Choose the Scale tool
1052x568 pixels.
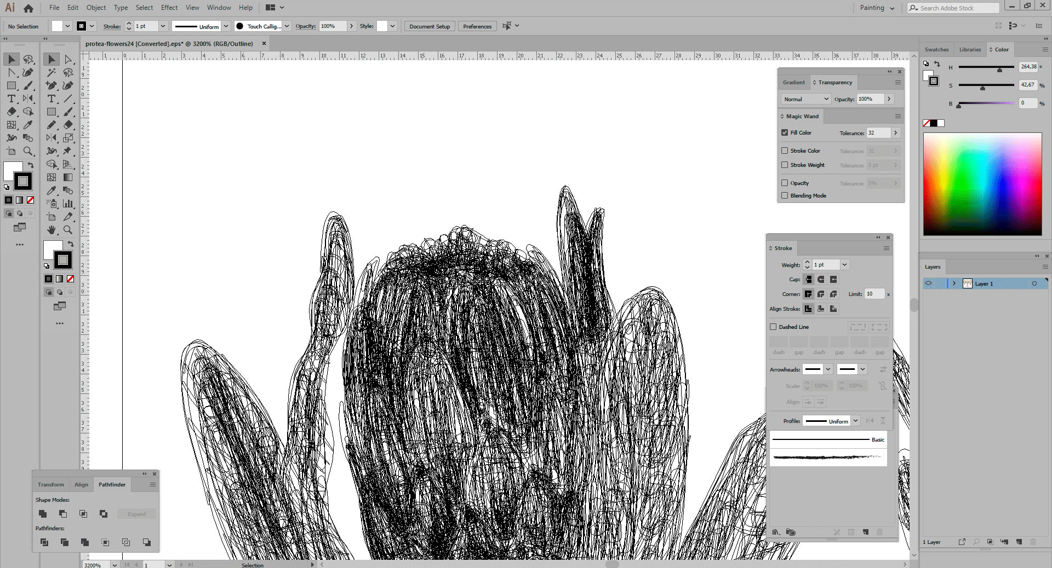68,138
